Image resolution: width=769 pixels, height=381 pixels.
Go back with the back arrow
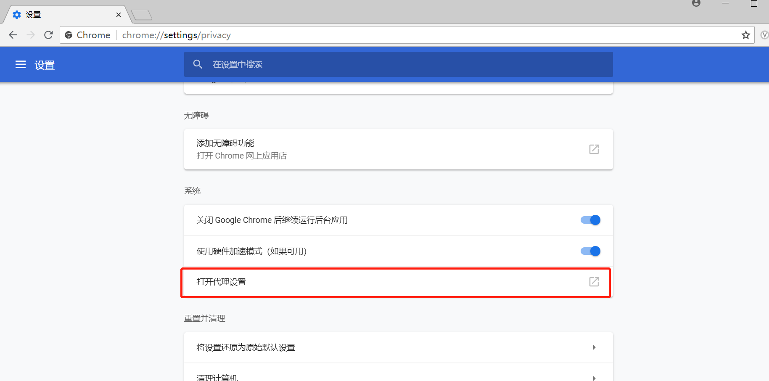coord(13,35)
